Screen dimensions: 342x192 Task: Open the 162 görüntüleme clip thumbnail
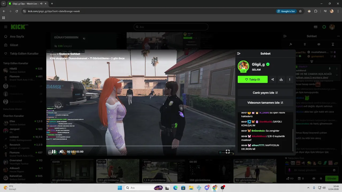(255, 171)
